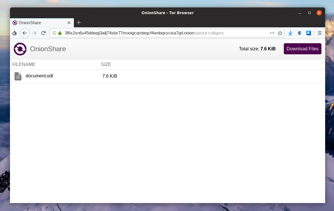This screenshot has width=334, height=211.
Task: Open the green onion circuit display icon
Action: click(x=60, y=33)
